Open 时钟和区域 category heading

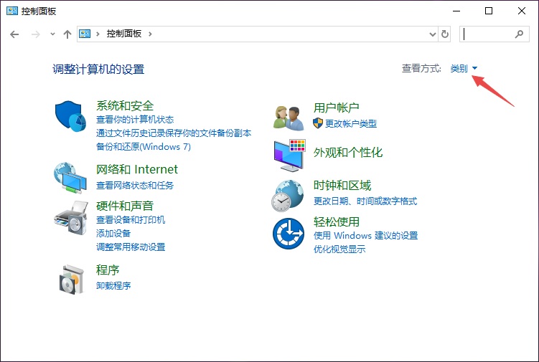tap(342, 186)
